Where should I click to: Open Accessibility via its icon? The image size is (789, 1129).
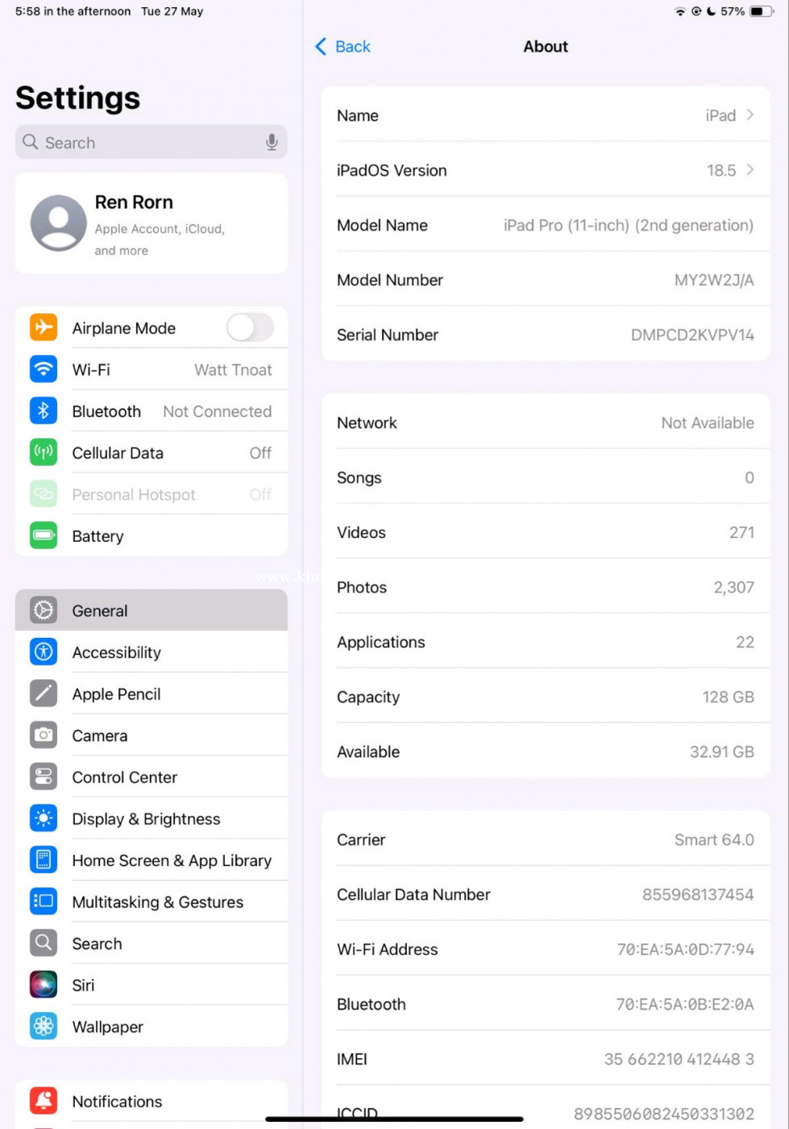point(44,652)
